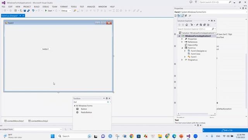Screen dimensions: 248x140
Task: Refresh the Solution Explorer
Action: click(x=201, y=25)
